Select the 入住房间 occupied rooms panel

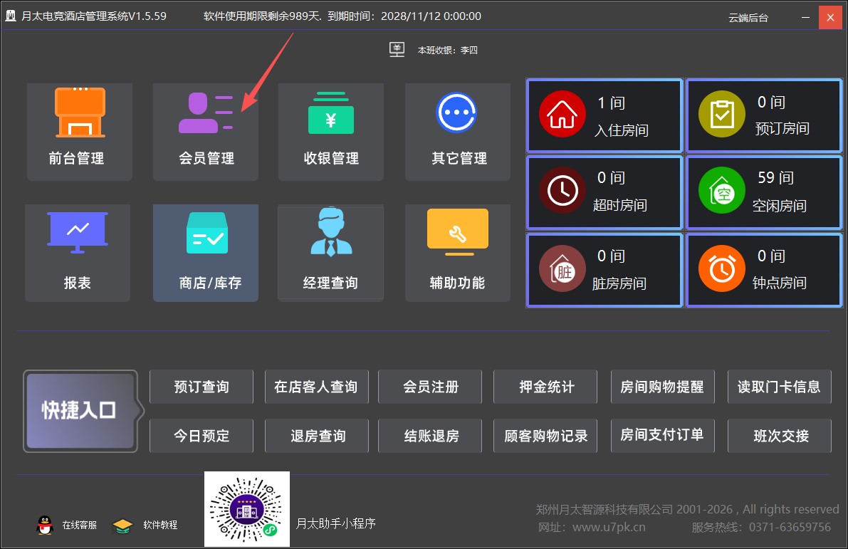(604, 115)
